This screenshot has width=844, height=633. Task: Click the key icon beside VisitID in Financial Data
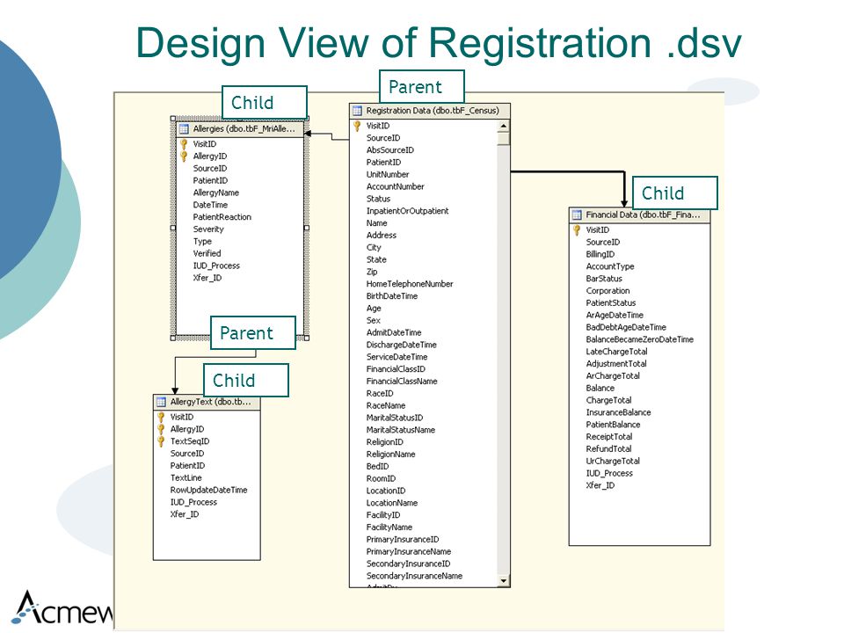[577, 230]
